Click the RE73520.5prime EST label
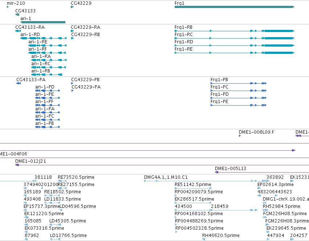This screenshot has width=309, height=241. click(76, 177)
